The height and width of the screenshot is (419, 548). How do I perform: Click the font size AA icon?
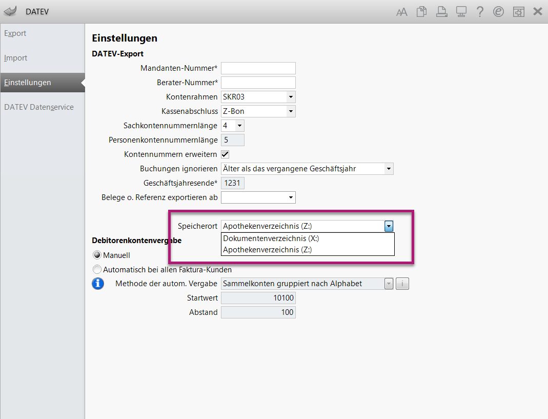(x=402, y=12)
